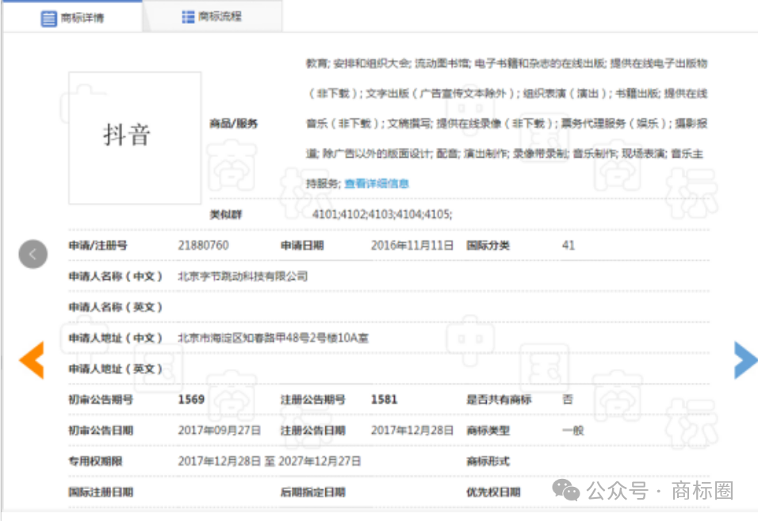The height and width of the screenshot is (521, 758).
Task: Click the 抖音 trademark image
Action: [135, 138]
